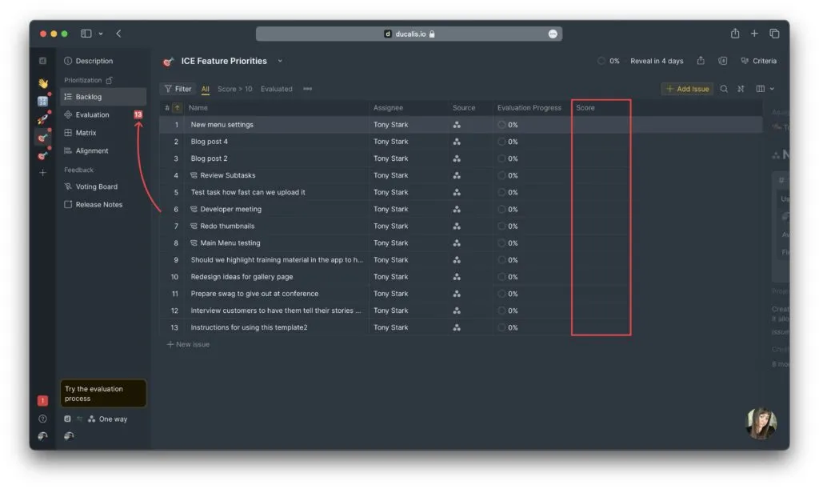
Task: Click the share icon beside Reveal in 4 days
Action: (x=701, y=61)
